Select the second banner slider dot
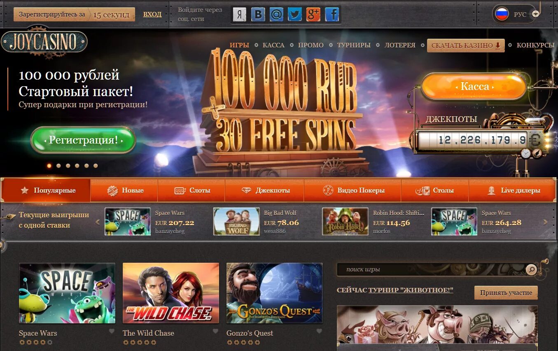This screenshot has height=351, width=558. point(58,166)
